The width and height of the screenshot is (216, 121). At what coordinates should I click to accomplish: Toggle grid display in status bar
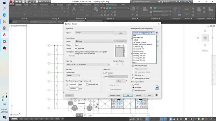[x=138, y=119]
